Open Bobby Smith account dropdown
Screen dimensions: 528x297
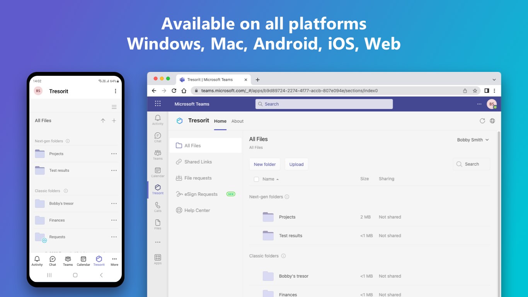[473, 140]
